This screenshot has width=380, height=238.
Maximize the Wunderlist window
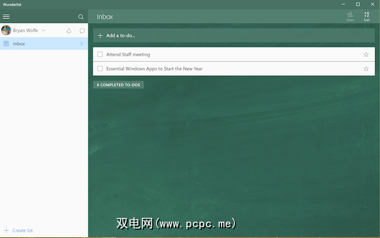coord(357,4)
